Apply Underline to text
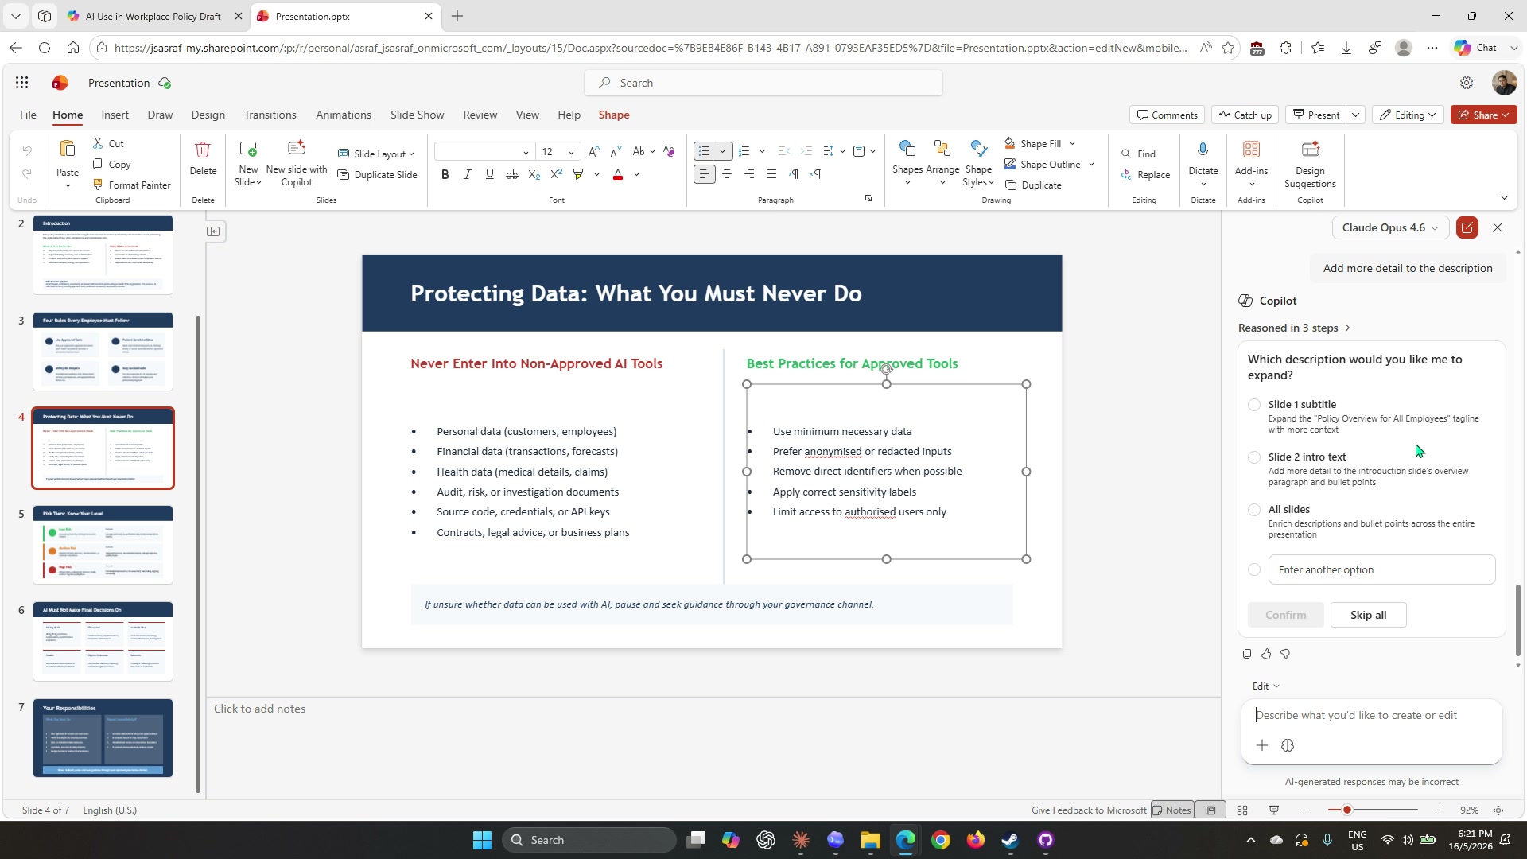Viewport: 1527px width, 859px height. click(x=490, y=174)
